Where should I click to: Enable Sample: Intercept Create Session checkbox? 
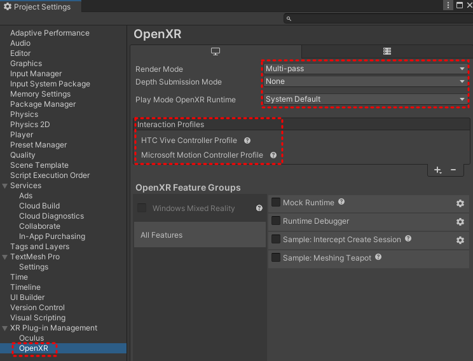click(x=276, y=239)
